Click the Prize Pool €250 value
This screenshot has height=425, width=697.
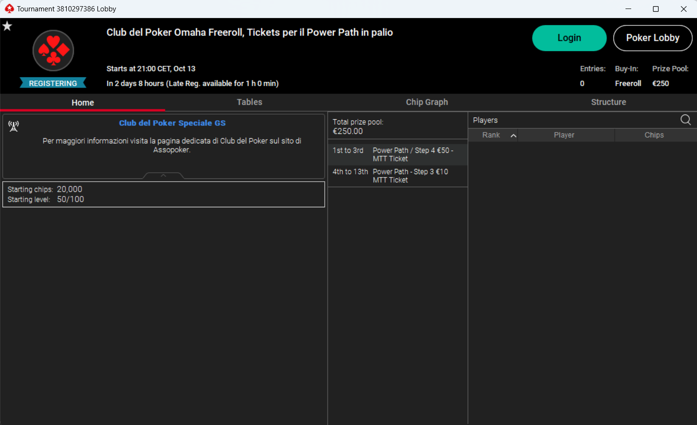pyautogui.click(x=661, y=83)
